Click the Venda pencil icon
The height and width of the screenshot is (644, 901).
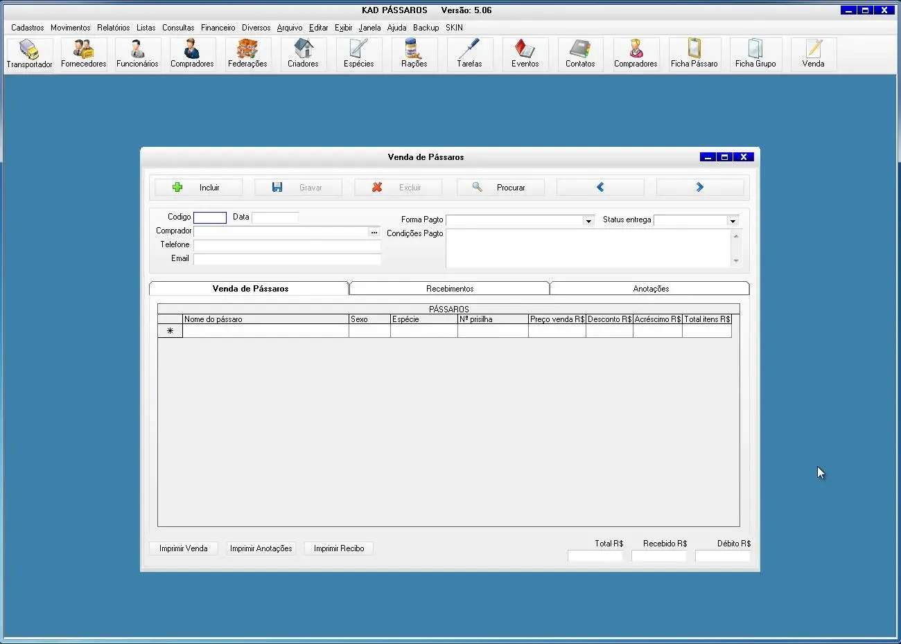coord(813,54)
